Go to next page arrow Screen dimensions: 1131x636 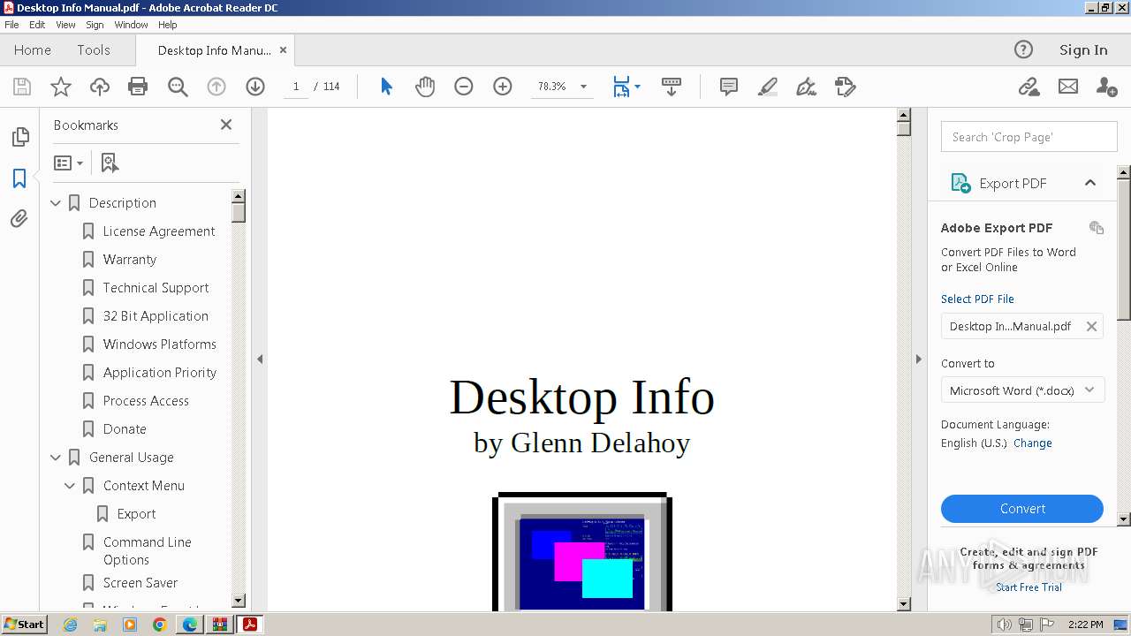tap(255, 87)
